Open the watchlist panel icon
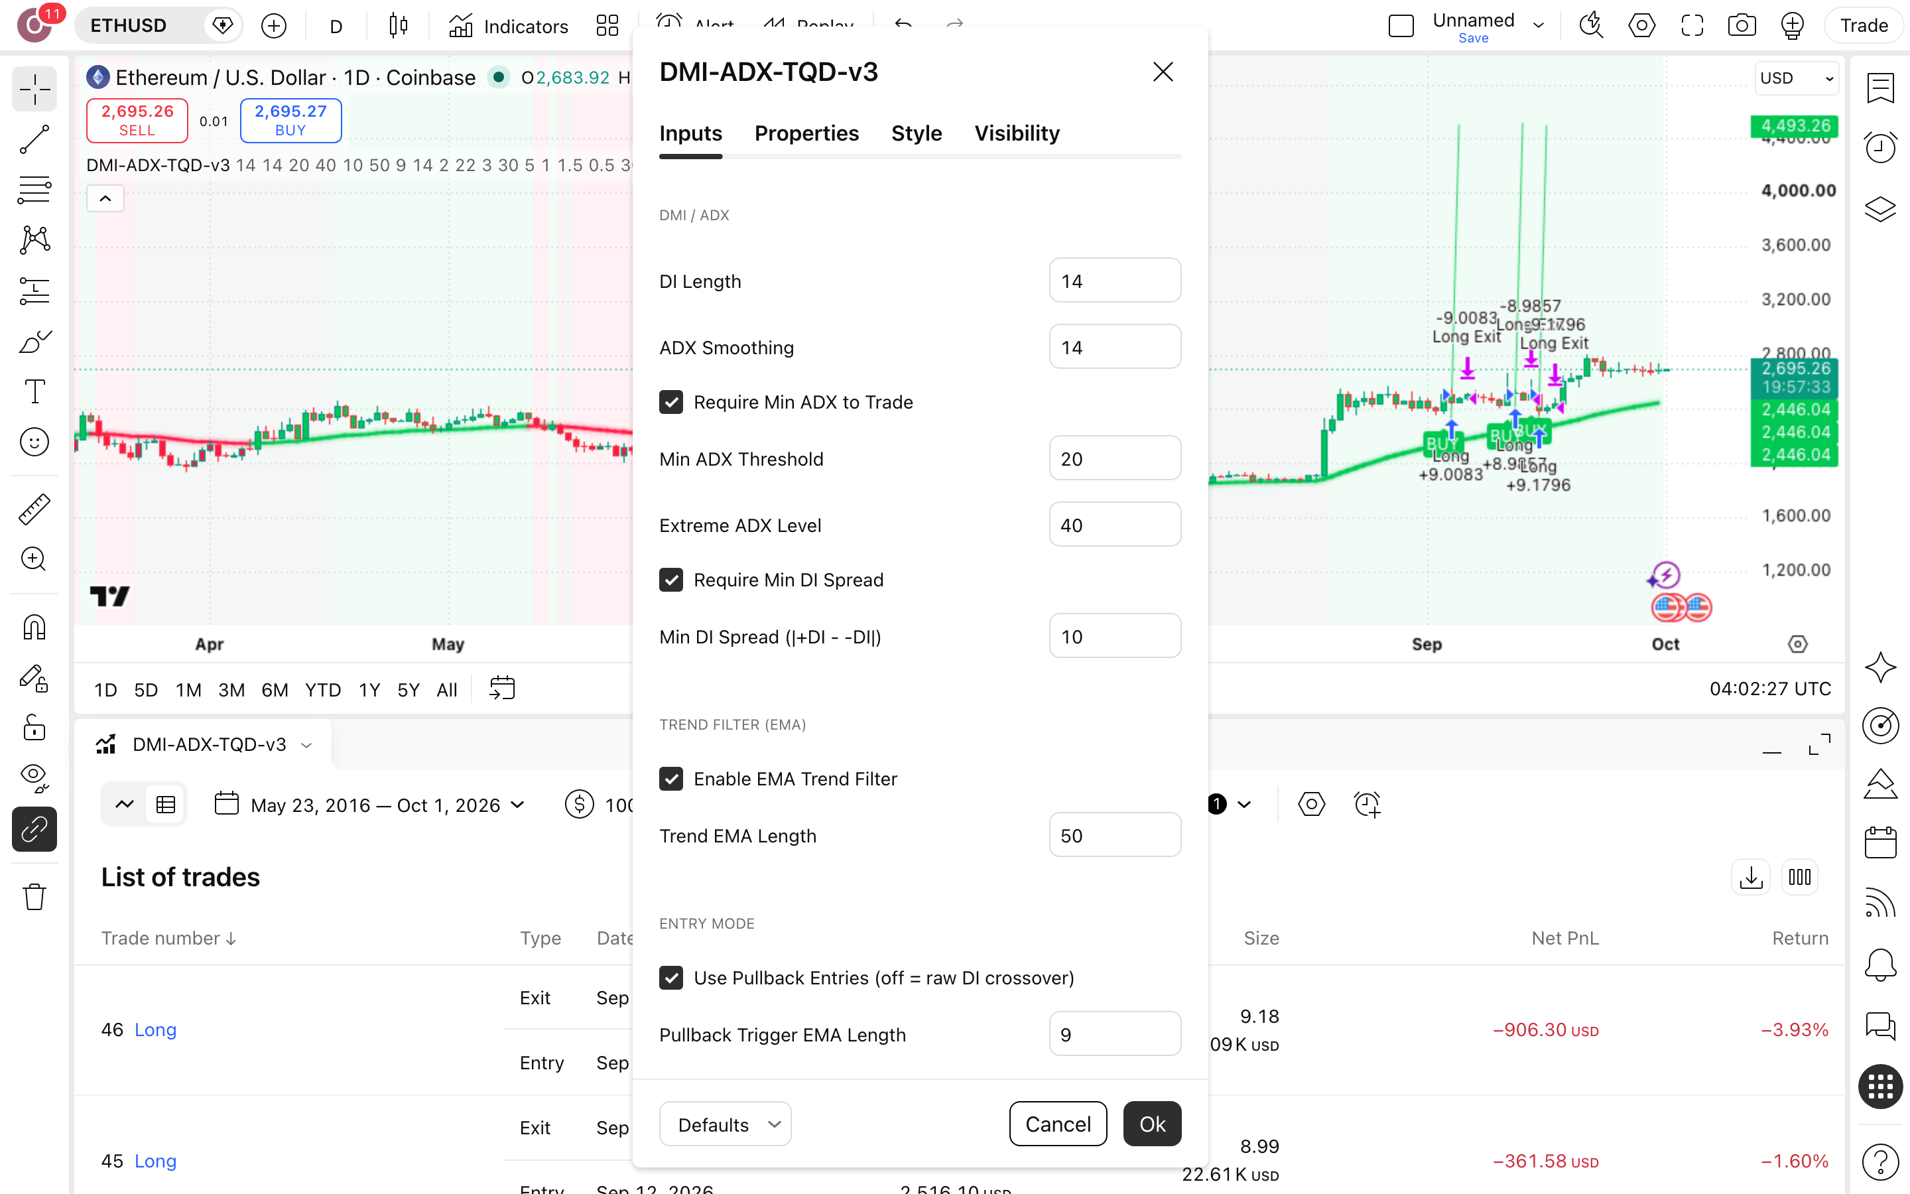The image size is (1910, 1194). (x=1880, y=88)
